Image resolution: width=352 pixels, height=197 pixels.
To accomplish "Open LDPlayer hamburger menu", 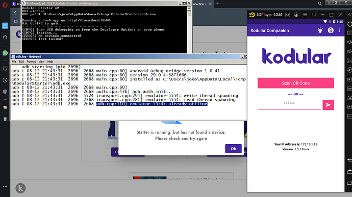I will click(305, 15).
